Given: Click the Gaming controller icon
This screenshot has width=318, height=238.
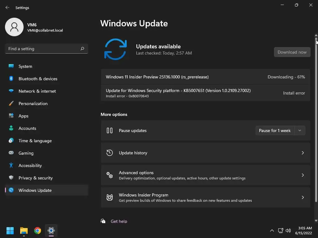Looking at the screenshot, I should 11,153.
